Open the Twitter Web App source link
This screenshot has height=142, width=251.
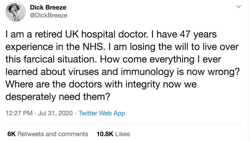(x=102, y=113)
